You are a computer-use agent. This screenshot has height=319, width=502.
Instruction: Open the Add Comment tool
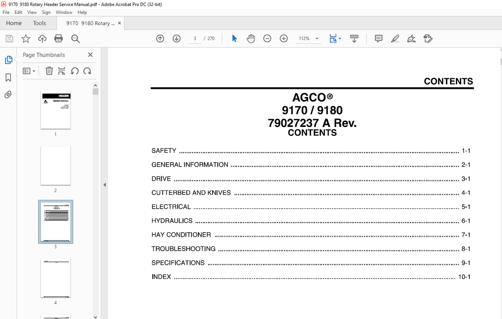[378, 38]
